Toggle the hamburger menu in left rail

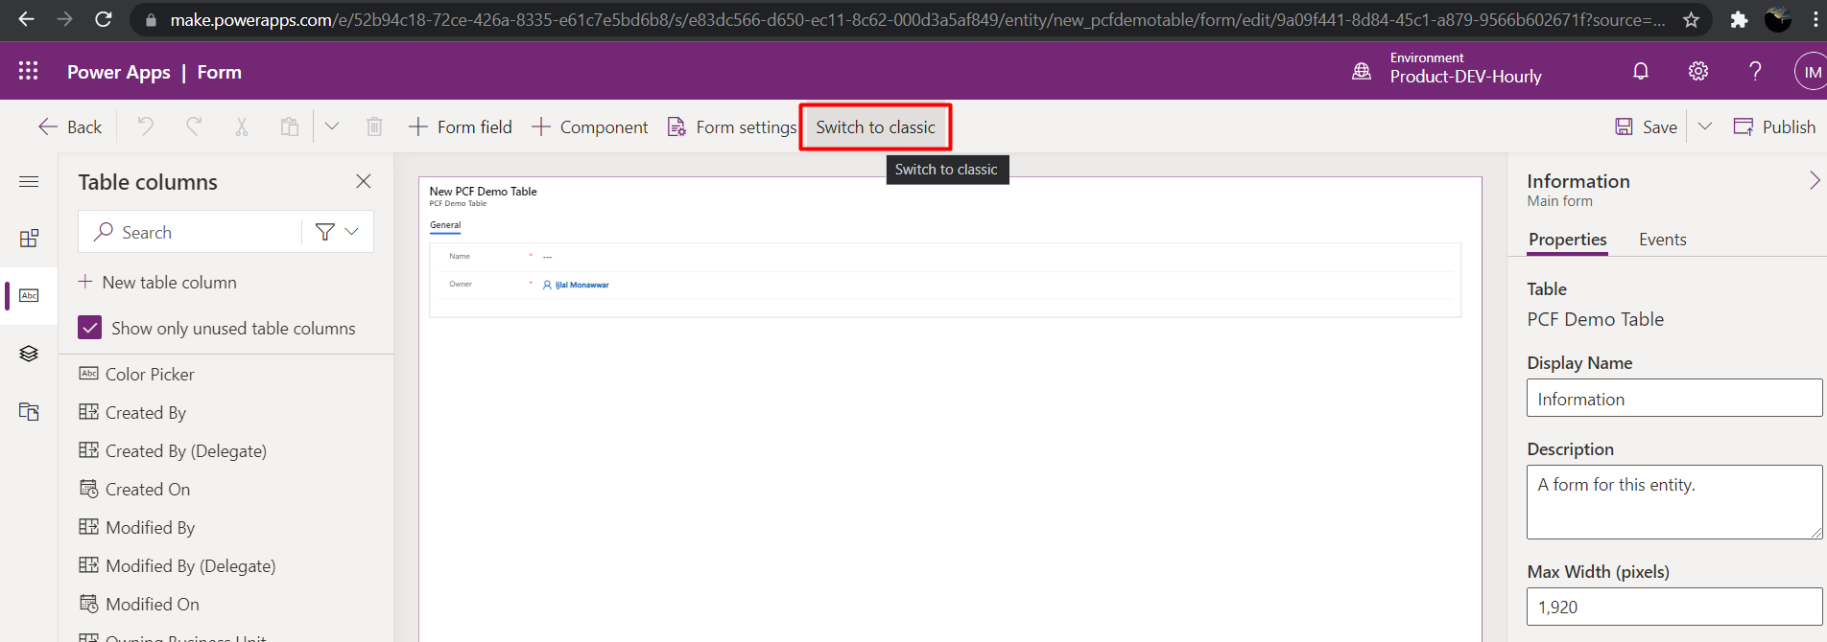29,181
